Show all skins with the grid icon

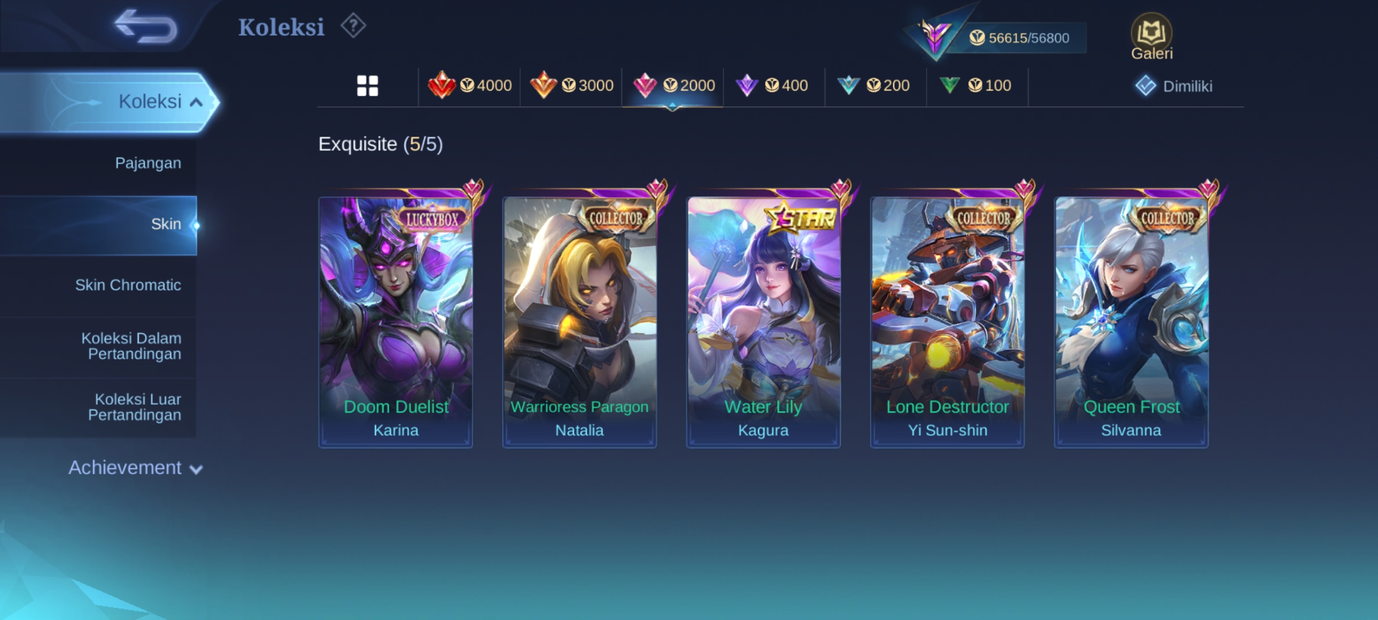pos(367,86)
